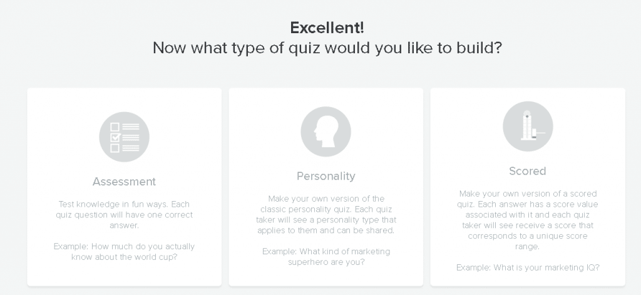Select the Assessment card's empty top area
Viewport: 641px width, 295px height.
[125, 100]
